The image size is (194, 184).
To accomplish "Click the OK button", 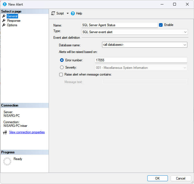I will coord(158,178).
